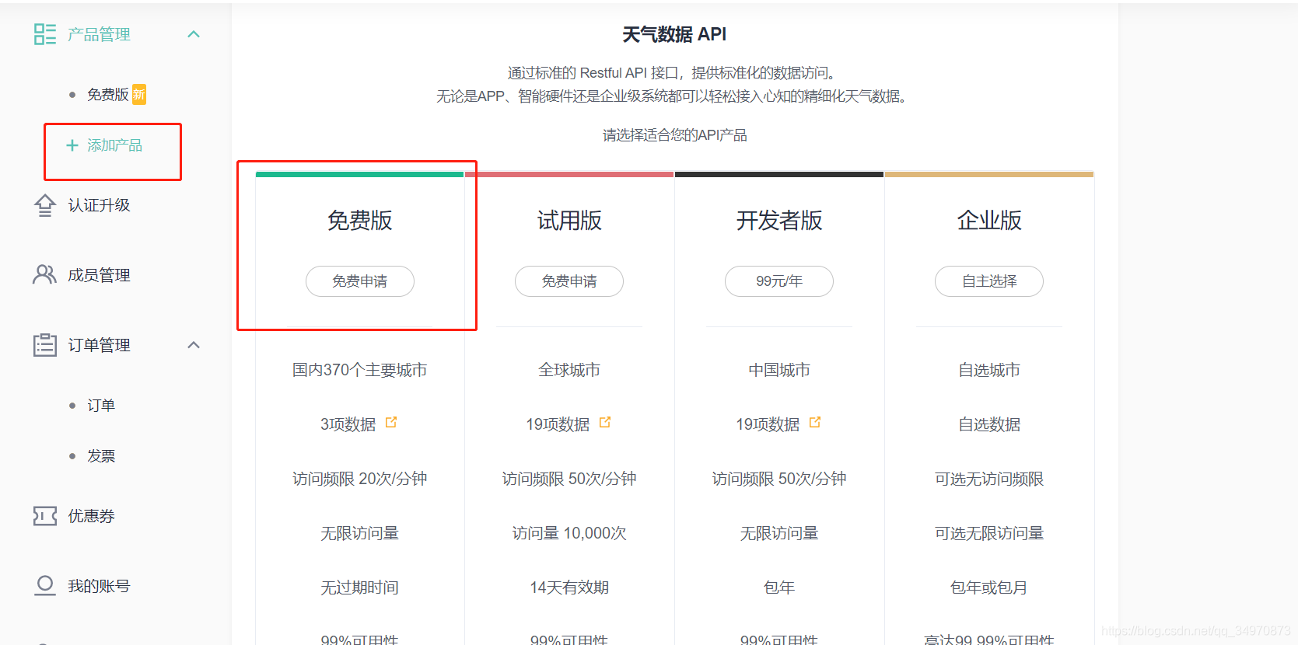Click 全球城市 text
1298x645 pixels.
pyautogui.click(x=569, y=370)
